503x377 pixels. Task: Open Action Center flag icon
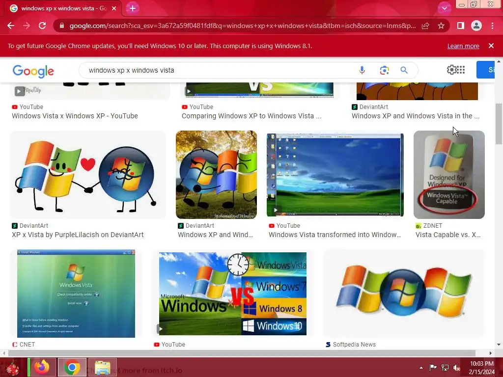(x=433, y=367)
